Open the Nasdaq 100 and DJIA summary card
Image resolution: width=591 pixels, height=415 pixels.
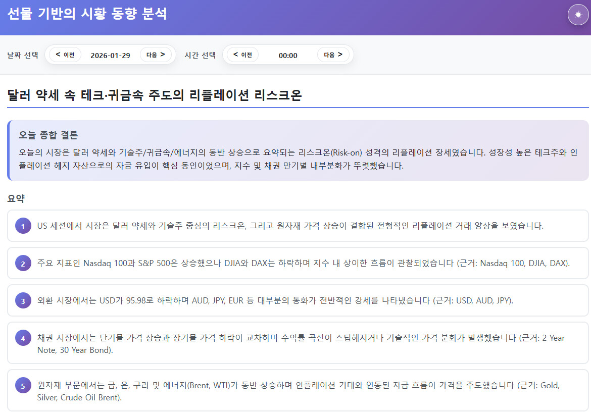pyautogui.click(x=298, y=263)
